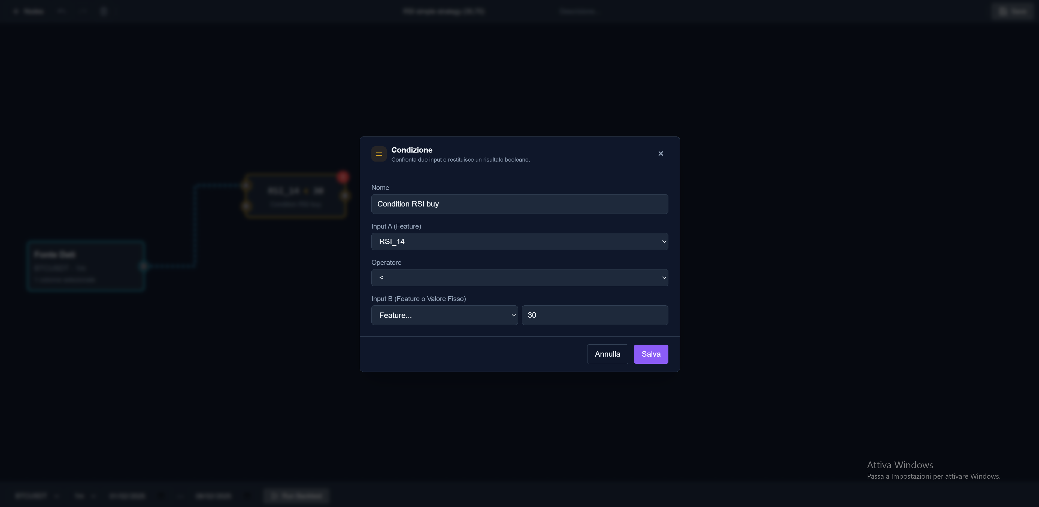Screen dimensions: 1039x507
Task: Open the Operatore dropdown showing <
Action: (x=519, y=278)
